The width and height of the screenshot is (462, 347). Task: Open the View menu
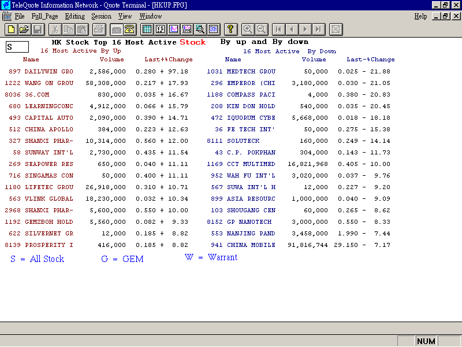pos(125,16)
